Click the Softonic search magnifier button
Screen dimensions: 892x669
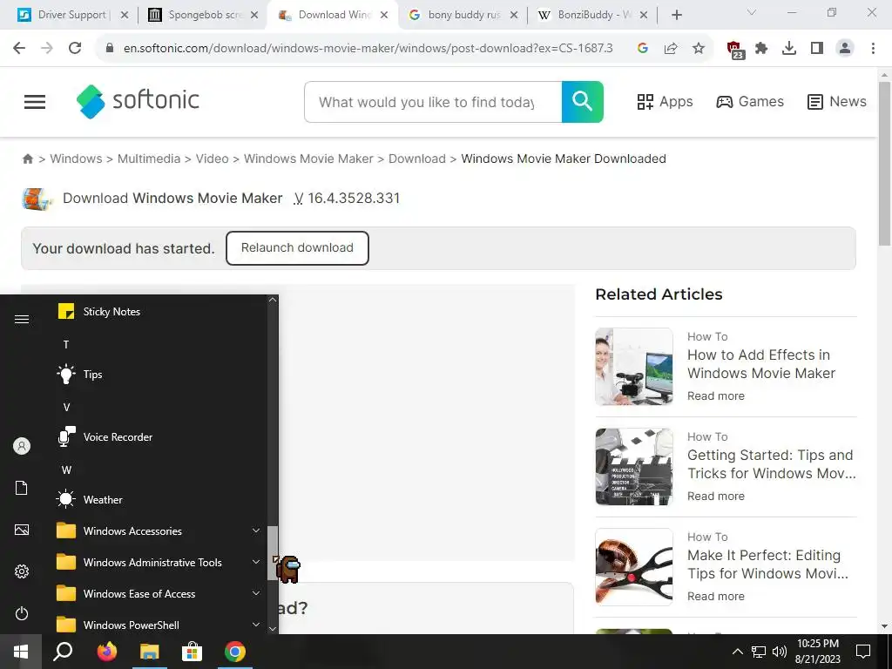[x=583, y=102]
